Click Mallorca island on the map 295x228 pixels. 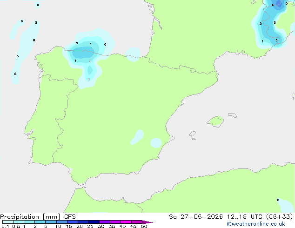click(x=215, y=121)
